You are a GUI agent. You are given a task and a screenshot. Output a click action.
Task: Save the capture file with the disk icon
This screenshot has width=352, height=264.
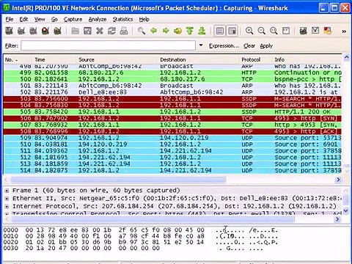point(87,31)
